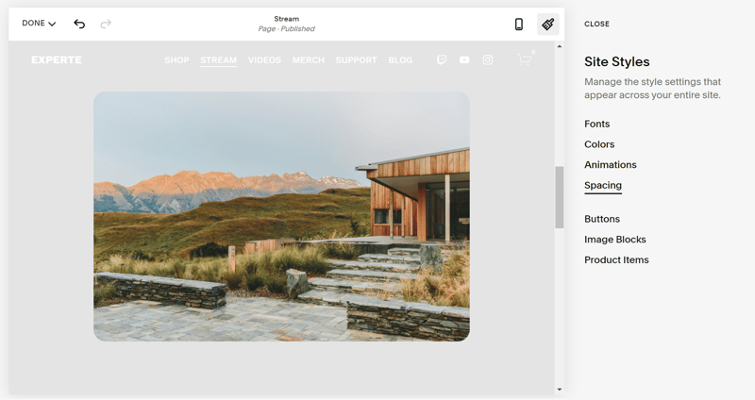This screenshot has height=400, width=755.
Task: Click the preview vertical scrollbar thumb
Action: pos(559,197)
